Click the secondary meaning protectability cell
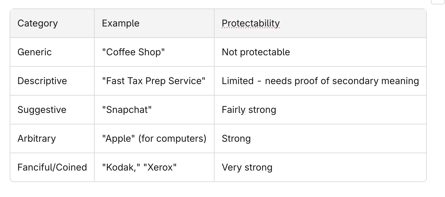 320,81
